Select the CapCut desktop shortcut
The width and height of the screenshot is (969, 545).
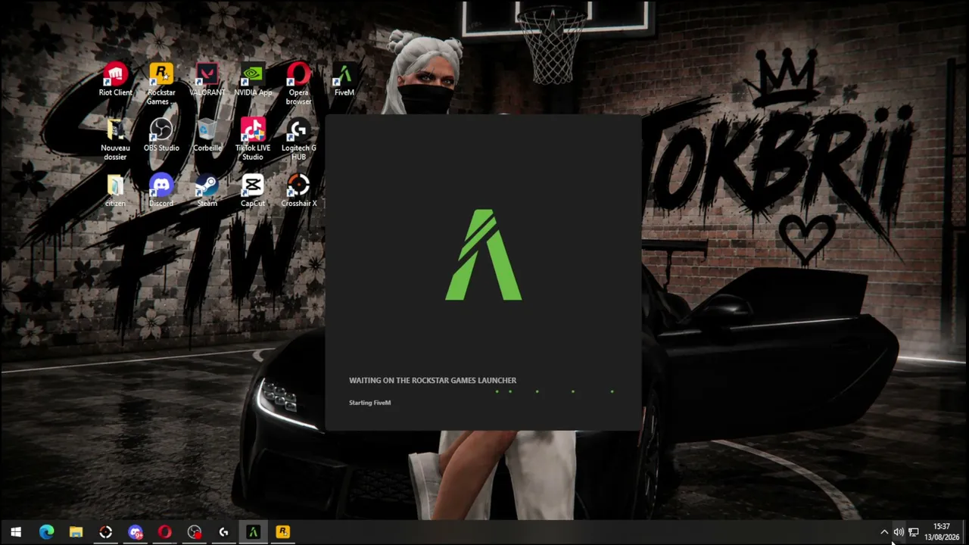click(253, 191)
